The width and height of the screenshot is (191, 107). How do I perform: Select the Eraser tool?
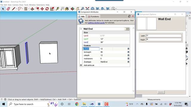pos(8,9)
